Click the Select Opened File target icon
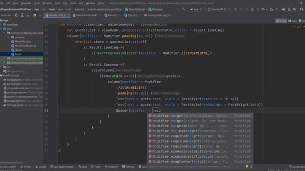This screenshot has height=171, width=305. (x=17, y=15)
